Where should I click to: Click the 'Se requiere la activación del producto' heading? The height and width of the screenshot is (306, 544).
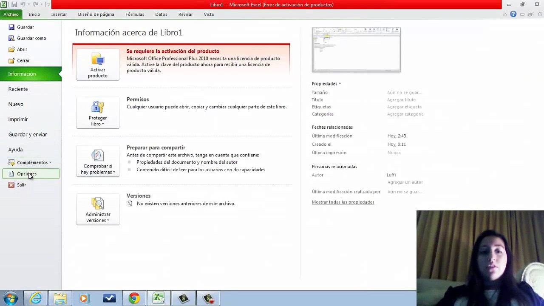(173, 51)
